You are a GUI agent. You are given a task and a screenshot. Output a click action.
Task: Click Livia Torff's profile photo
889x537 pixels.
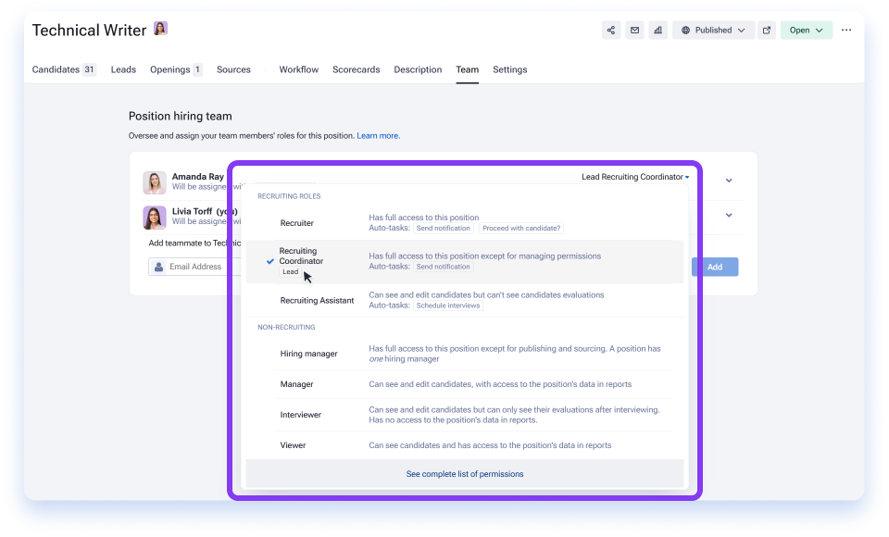[x=155, y=218]
